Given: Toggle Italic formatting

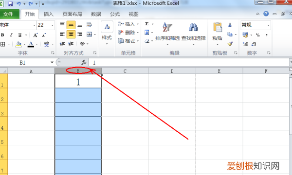Looking at the screenshot, I should pos(11,35).
